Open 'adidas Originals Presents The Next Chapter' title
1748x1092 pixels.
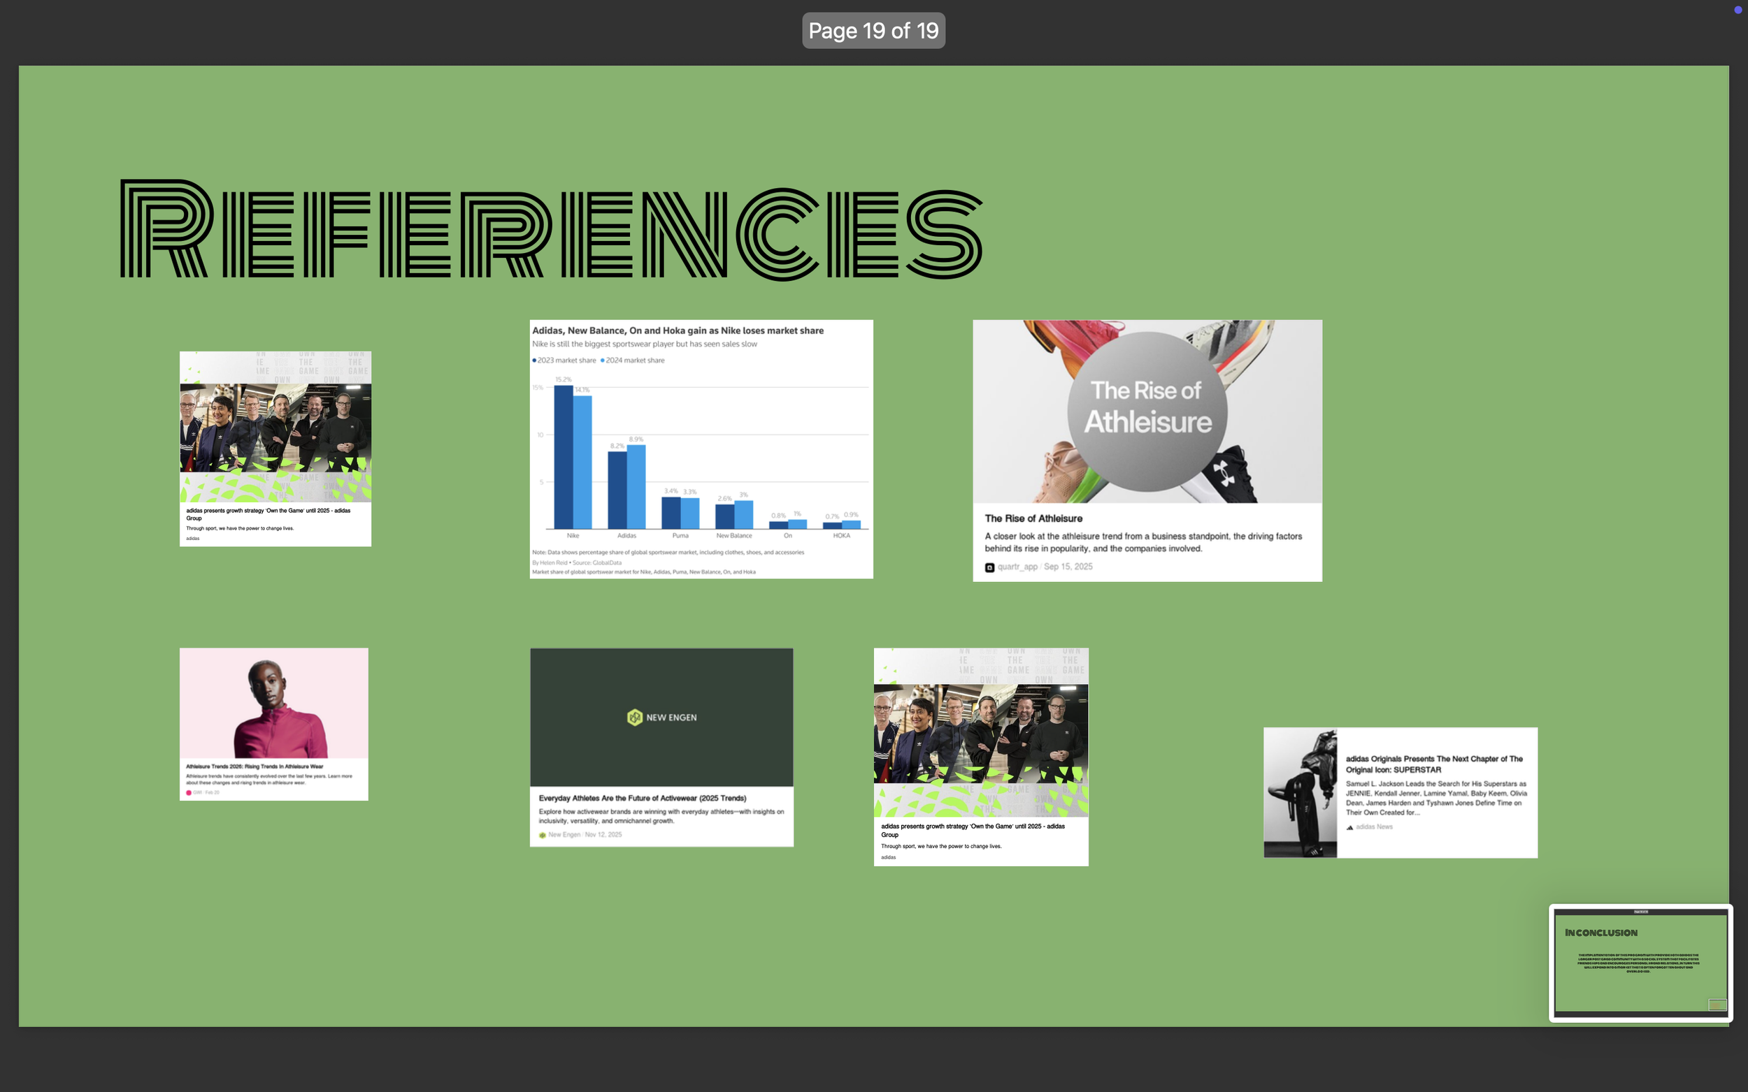tap(1433, 764)
